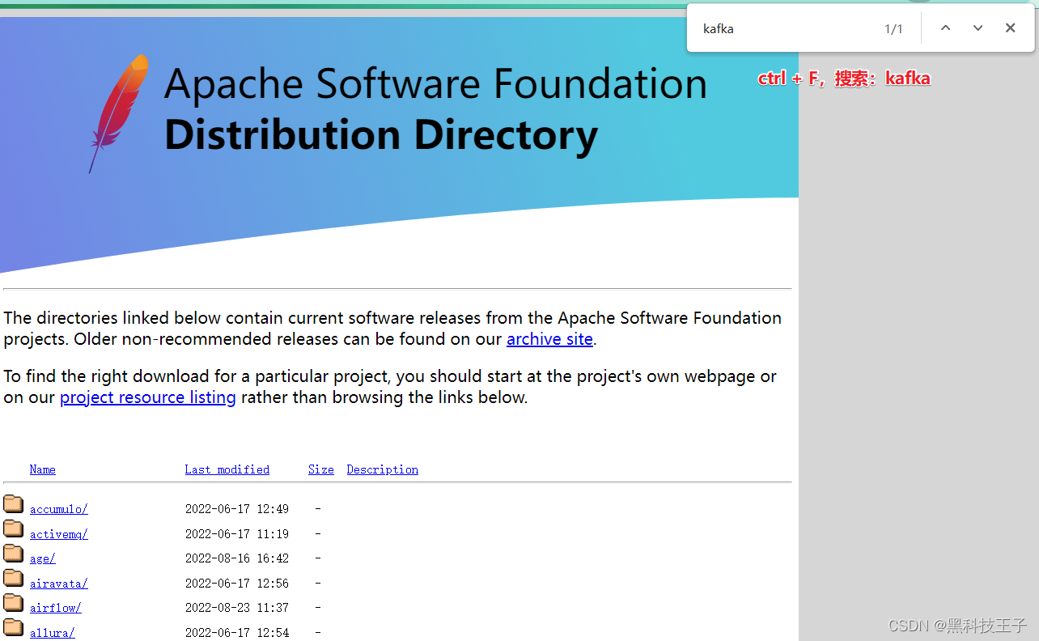Click folder icon beside activemq/
The height and width of the screenshot is (641, 1039).
coord(13,529)
